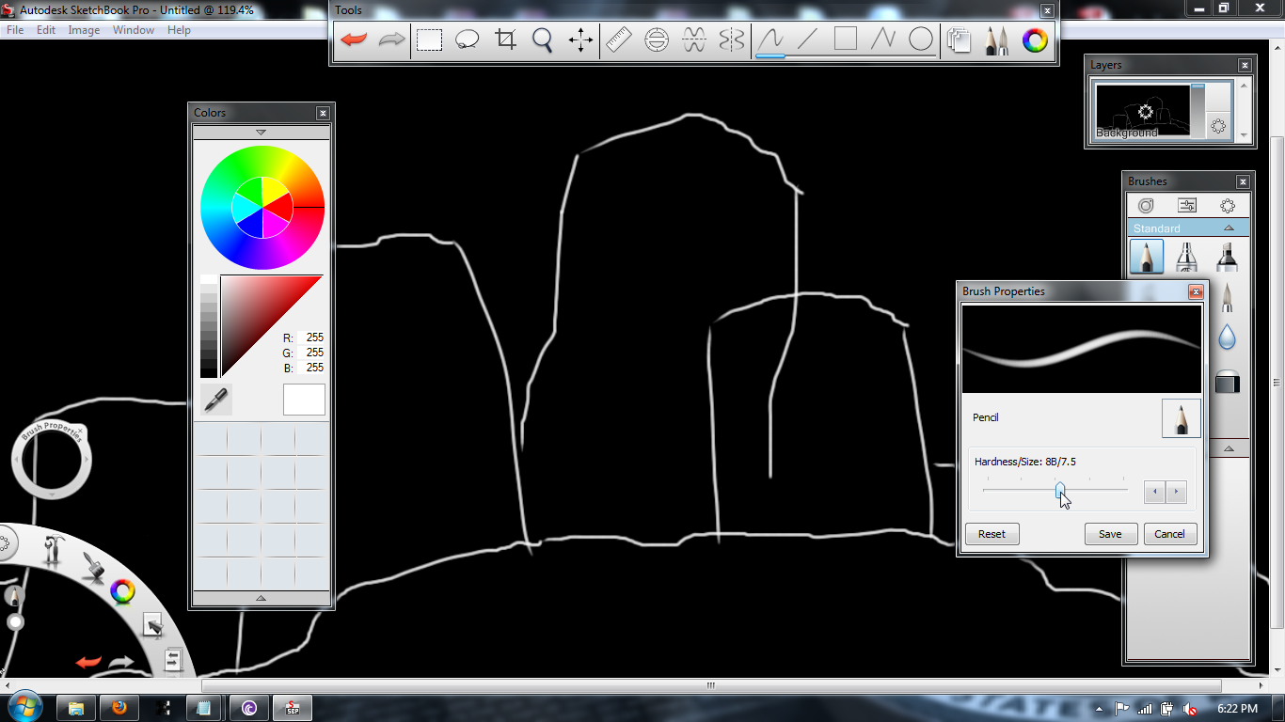Increase hardness/size with right stepper arrow
The image size is (1285, 722).
pyautogui.click(x=1176, y=491)
